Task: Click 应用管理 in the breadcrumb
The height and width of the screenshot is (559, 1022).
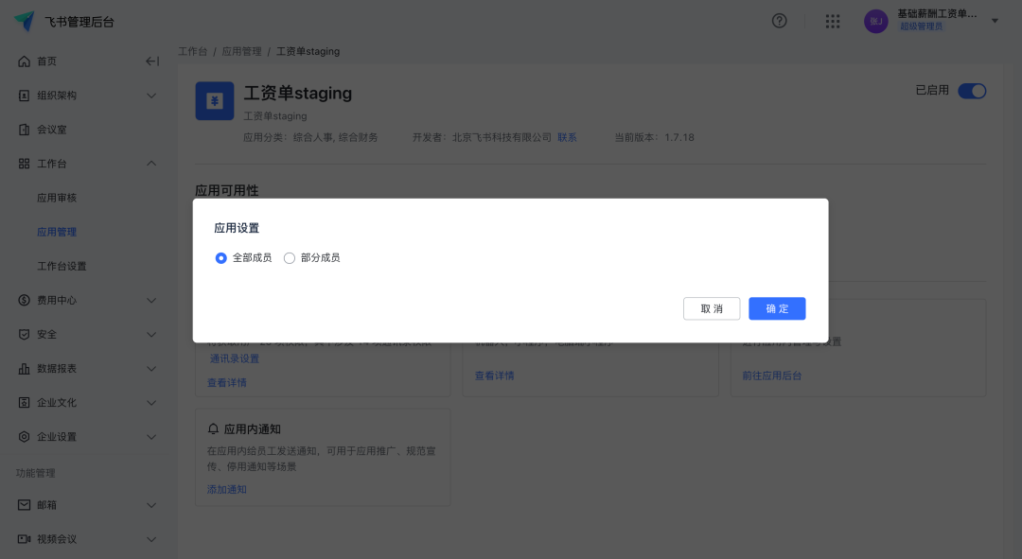Action: coord(242,51)
